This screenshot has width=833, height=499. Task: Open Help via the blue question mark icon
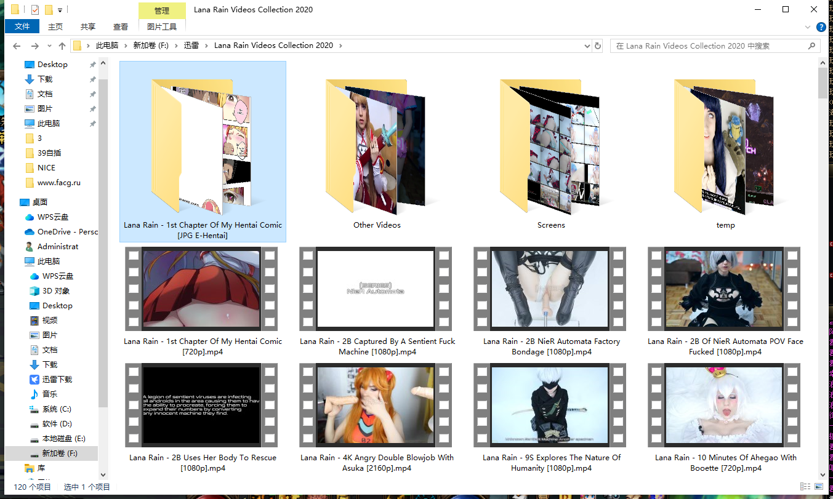[821, 27]
